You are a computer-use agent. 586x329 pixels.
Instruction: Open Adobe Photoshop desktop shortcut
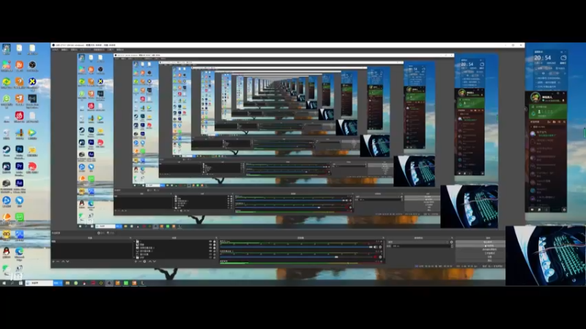point(20,149)
